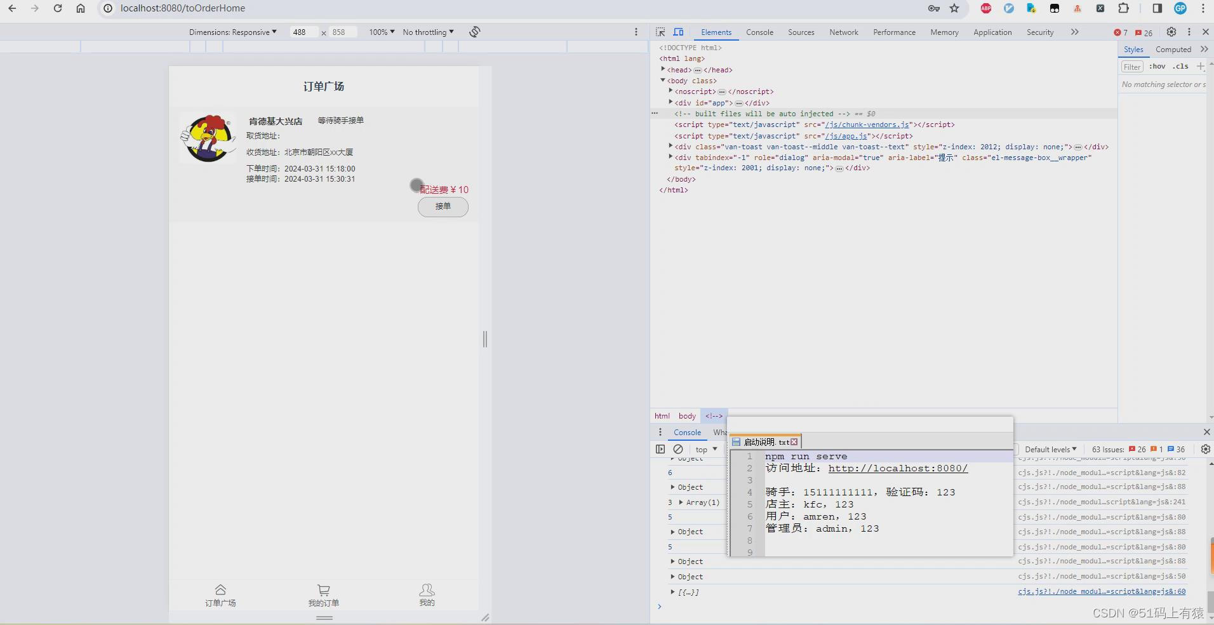Open http://localhost:8080/ link in text file
Screen dimensions: 1214x625
point(898,468)
